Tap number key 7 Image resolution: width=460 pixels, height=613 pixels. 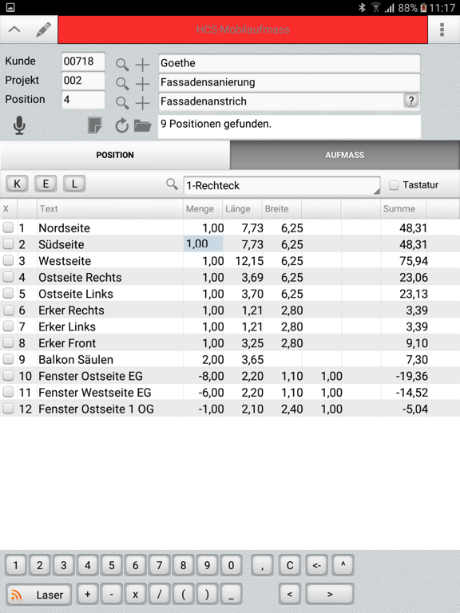pyautogui.click(x=159, y=565)
